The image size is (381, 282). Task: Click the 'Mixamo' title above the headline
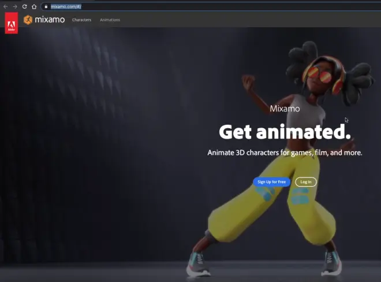285,109
